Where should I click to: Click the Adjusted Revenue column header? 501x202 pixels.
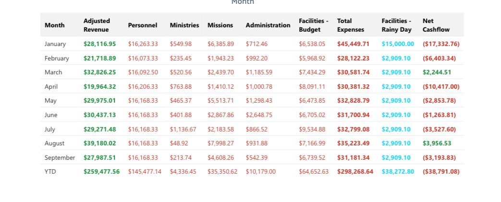[97, 25]
